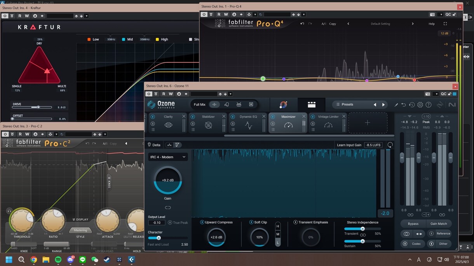Select the next Pro-Q 4 preset arrow

[413, 24]
